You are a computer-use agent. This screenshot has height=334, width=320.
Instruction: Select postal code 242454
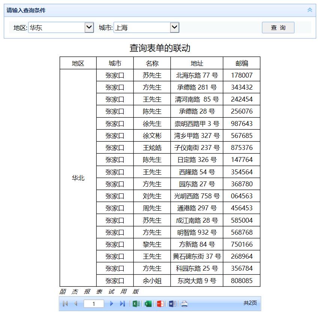coord(242,99)
